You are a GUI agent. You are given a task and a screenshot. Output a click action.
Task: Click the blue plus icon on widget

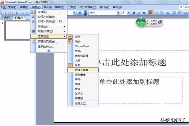click(160, 22)
